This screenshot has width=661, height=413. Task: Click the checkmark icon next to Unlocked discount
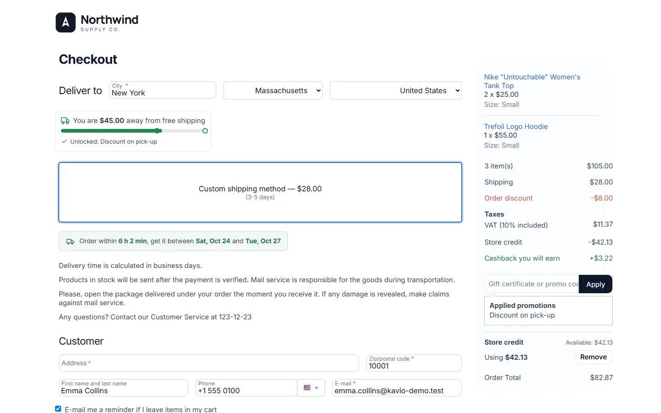(x=64, y=141)
